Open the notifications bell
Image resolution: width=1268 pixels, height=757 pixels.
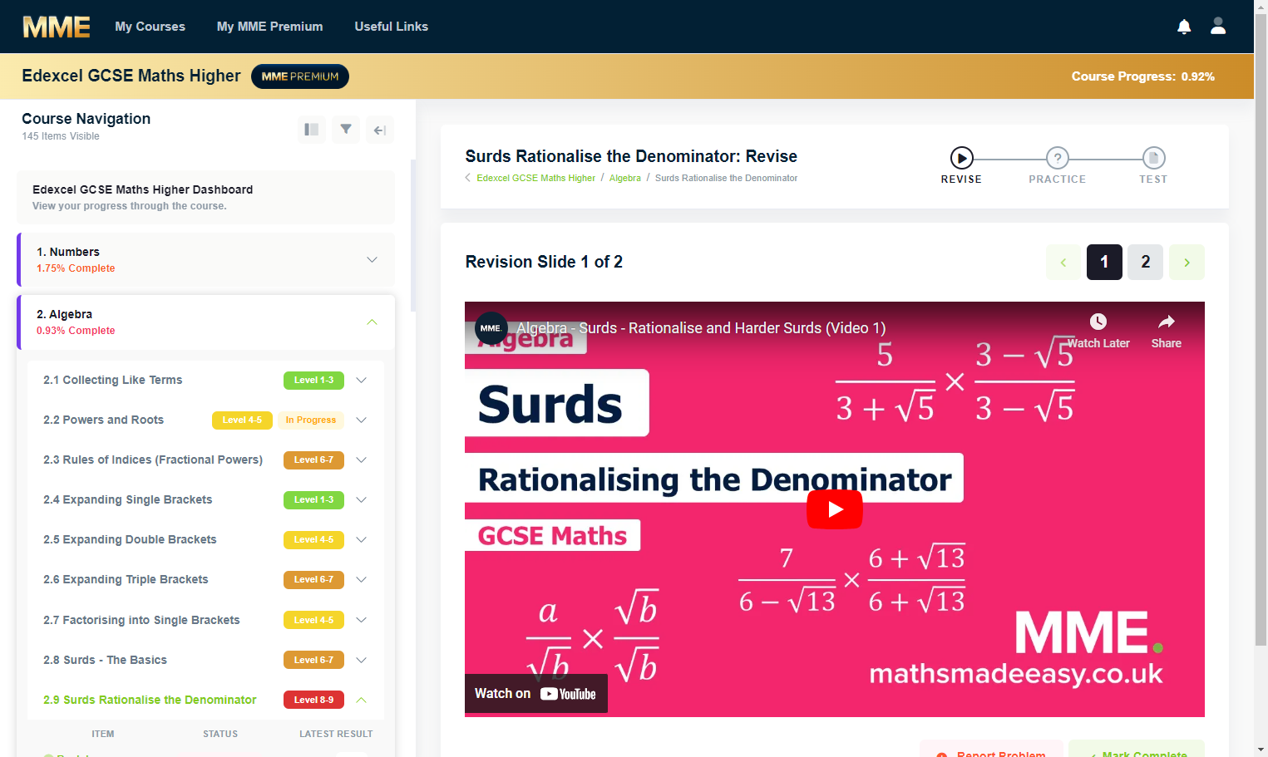coord(1184,27)
